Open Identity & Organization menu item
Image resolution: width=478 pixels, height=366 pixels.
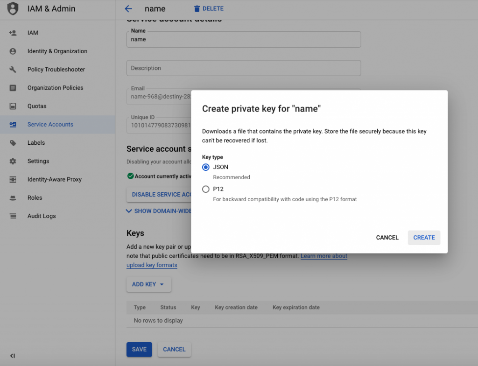pos(57,51)
